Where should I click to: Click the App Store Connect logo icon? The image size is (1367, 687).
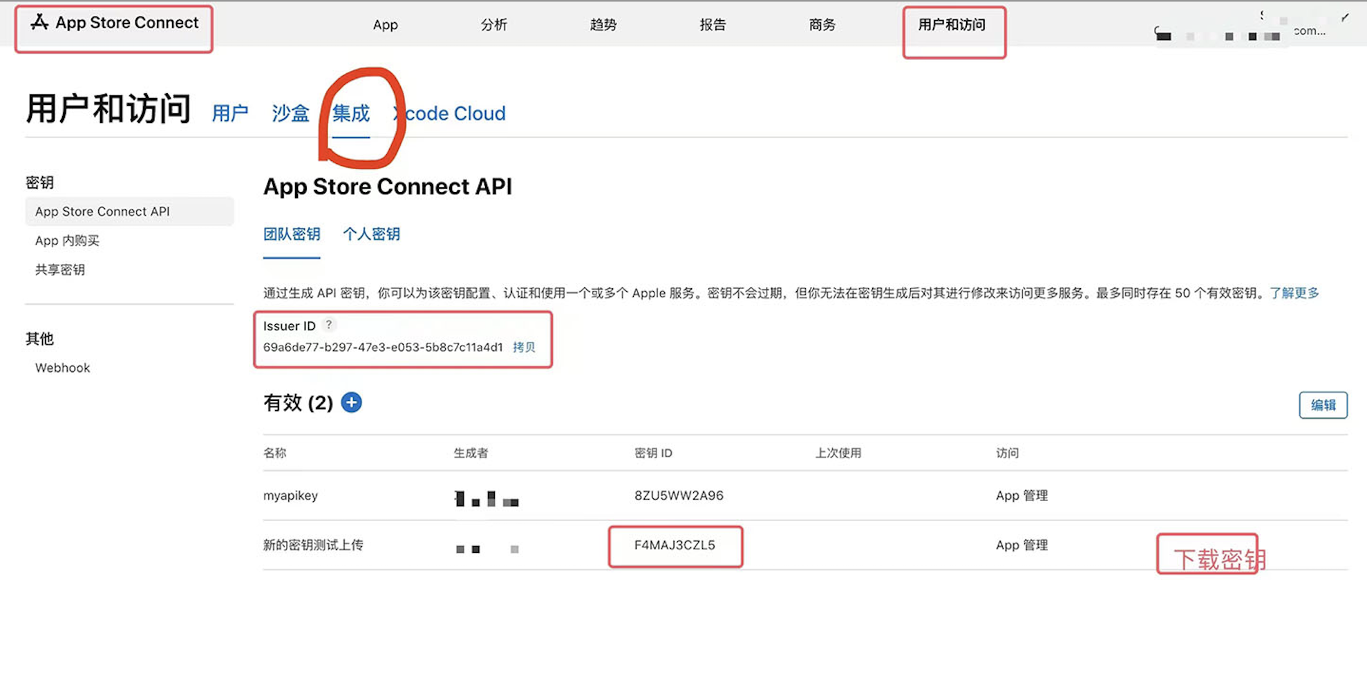point(40,21)
